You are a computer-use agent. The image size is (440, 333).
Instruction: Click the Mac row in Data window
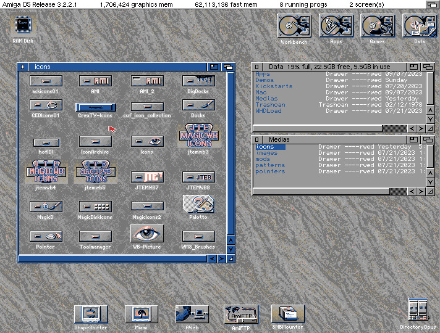tap(339, 92)
